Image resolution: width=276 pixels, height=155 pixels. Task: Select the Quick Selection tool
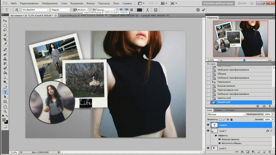(x=5, y=35)
